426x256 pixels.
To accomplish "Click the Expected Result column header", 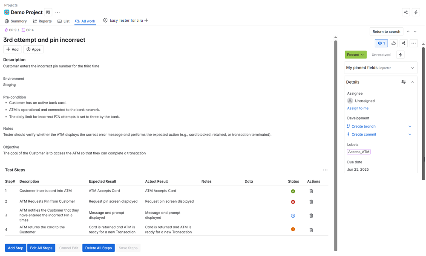I will click(102, 181).
